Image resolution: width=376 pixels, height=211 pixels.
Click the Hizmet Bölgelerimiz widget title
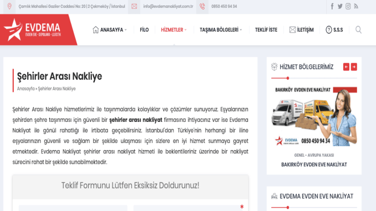307,67
